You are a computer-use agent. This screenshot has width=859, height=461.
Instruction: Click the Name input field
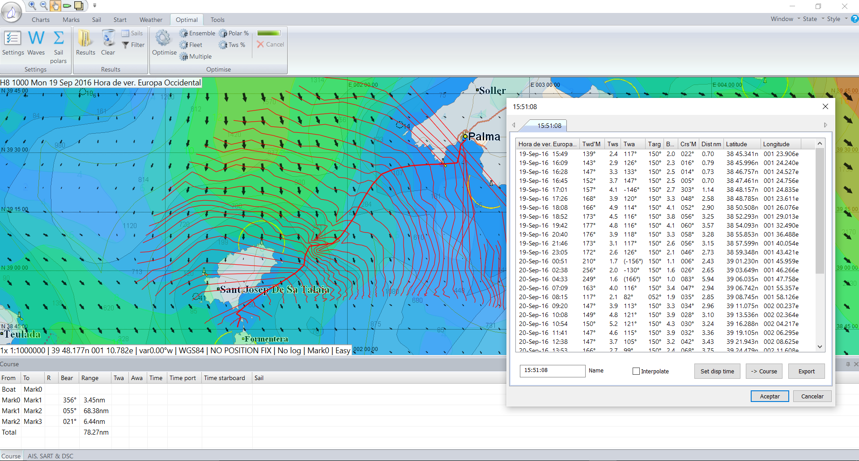[552, 371]
